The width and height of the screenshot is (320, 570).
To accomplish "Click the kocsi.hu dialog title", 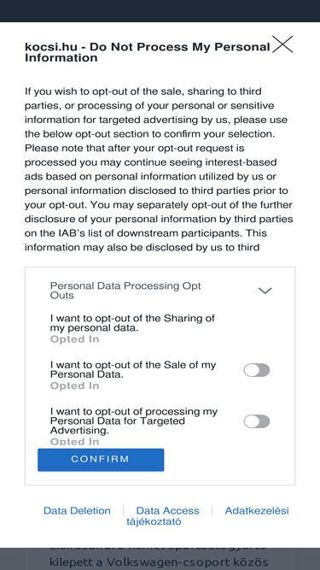I will [x=148, y=52].
